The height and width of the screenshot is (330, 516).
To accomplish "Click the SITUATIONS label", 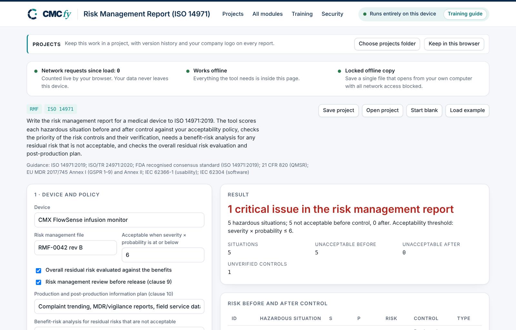I will click(x=243, y=244).
